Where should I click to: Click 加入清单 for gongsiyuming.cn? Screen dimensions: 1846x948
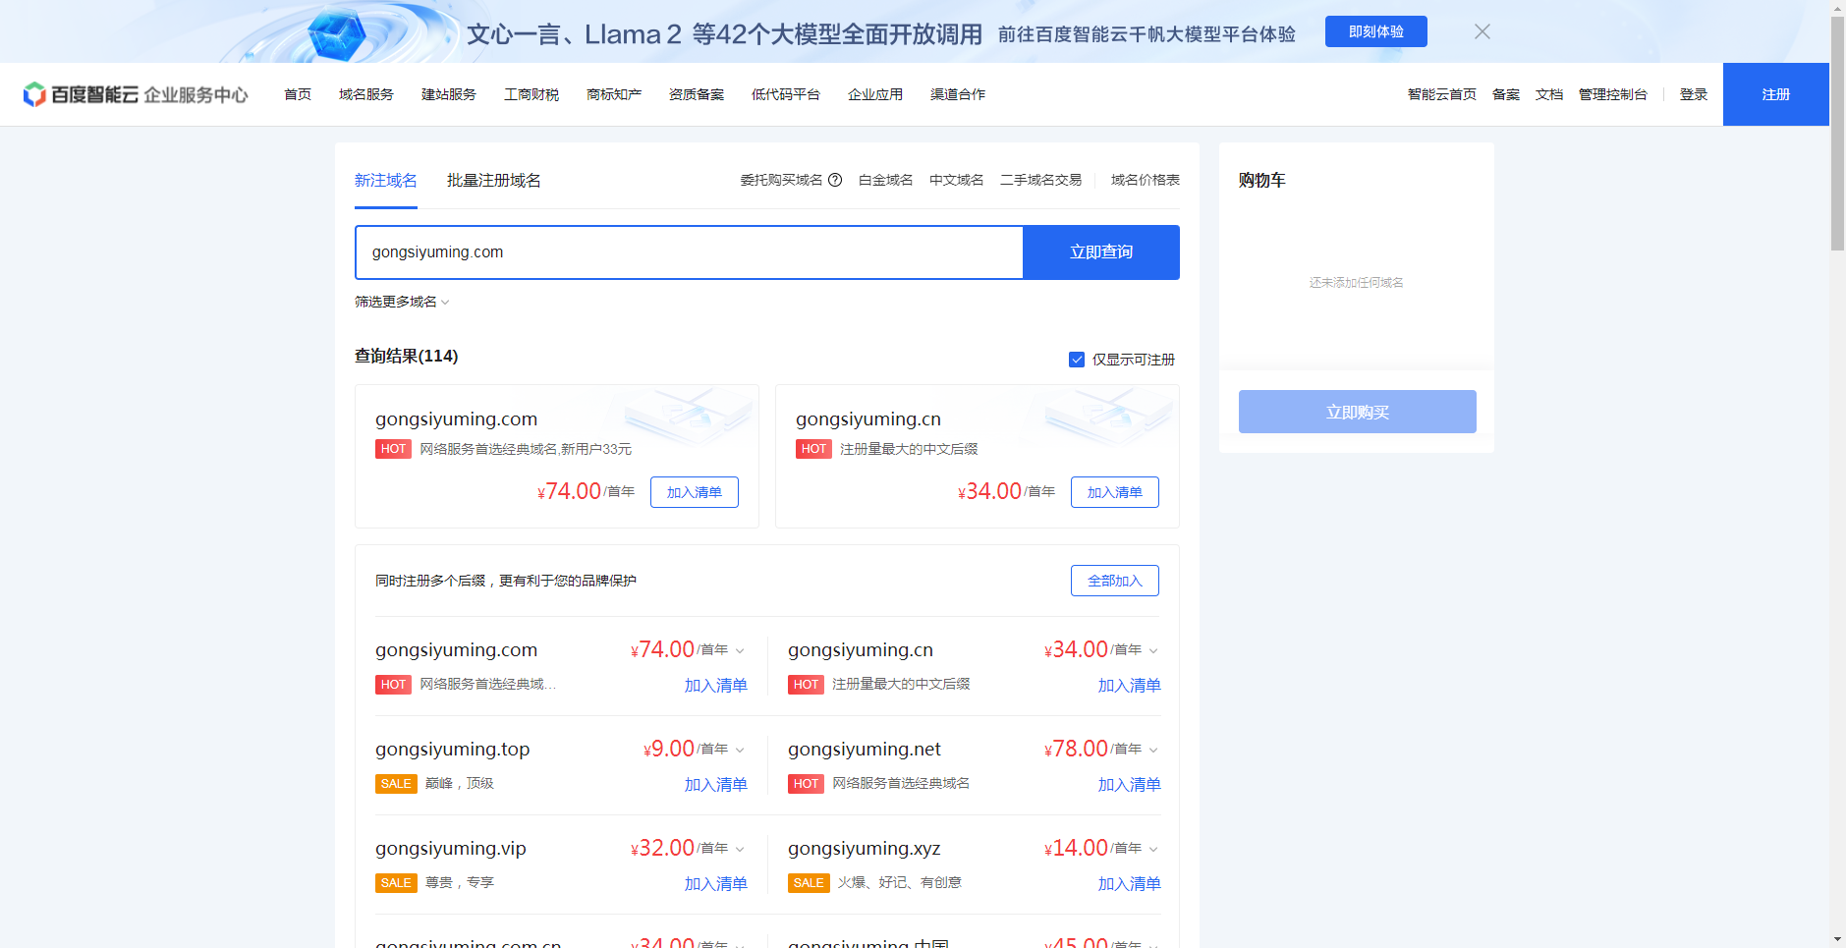click(x=1114, y=491)
